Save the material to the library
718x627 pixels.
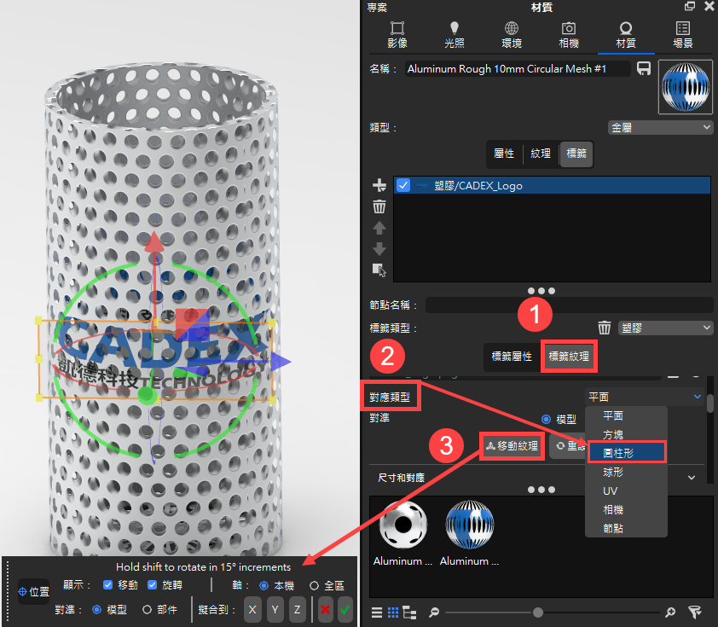tap(643, 69)
